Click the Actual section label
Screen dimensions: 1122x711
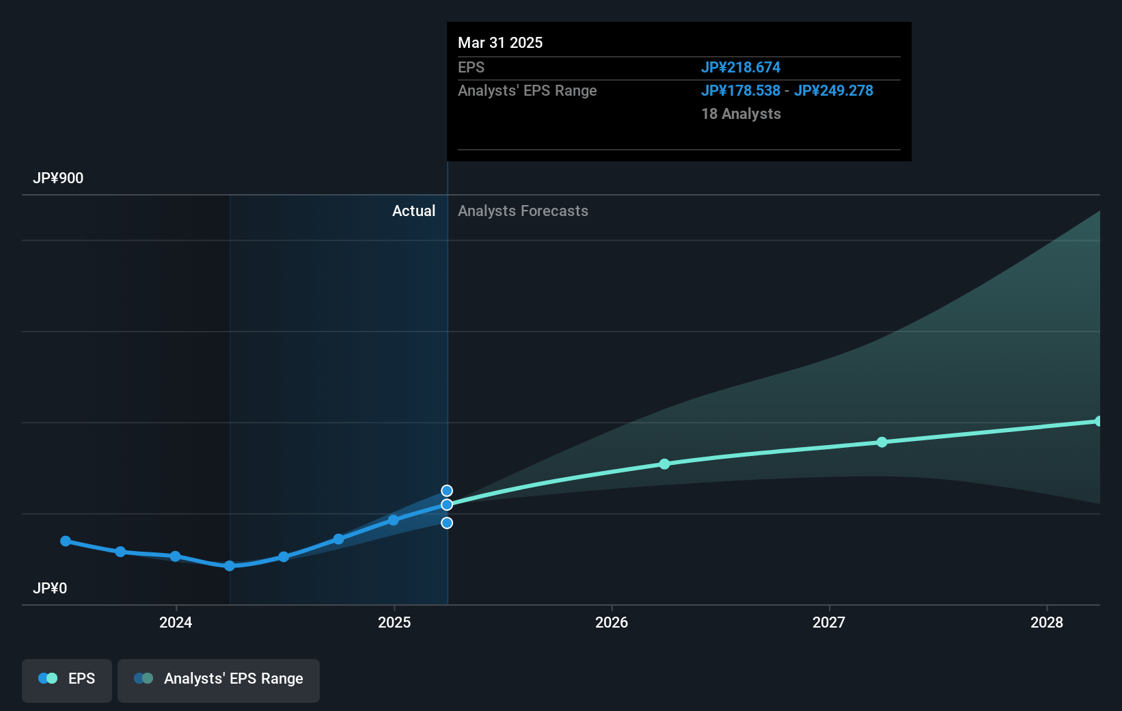pos(413,211)
